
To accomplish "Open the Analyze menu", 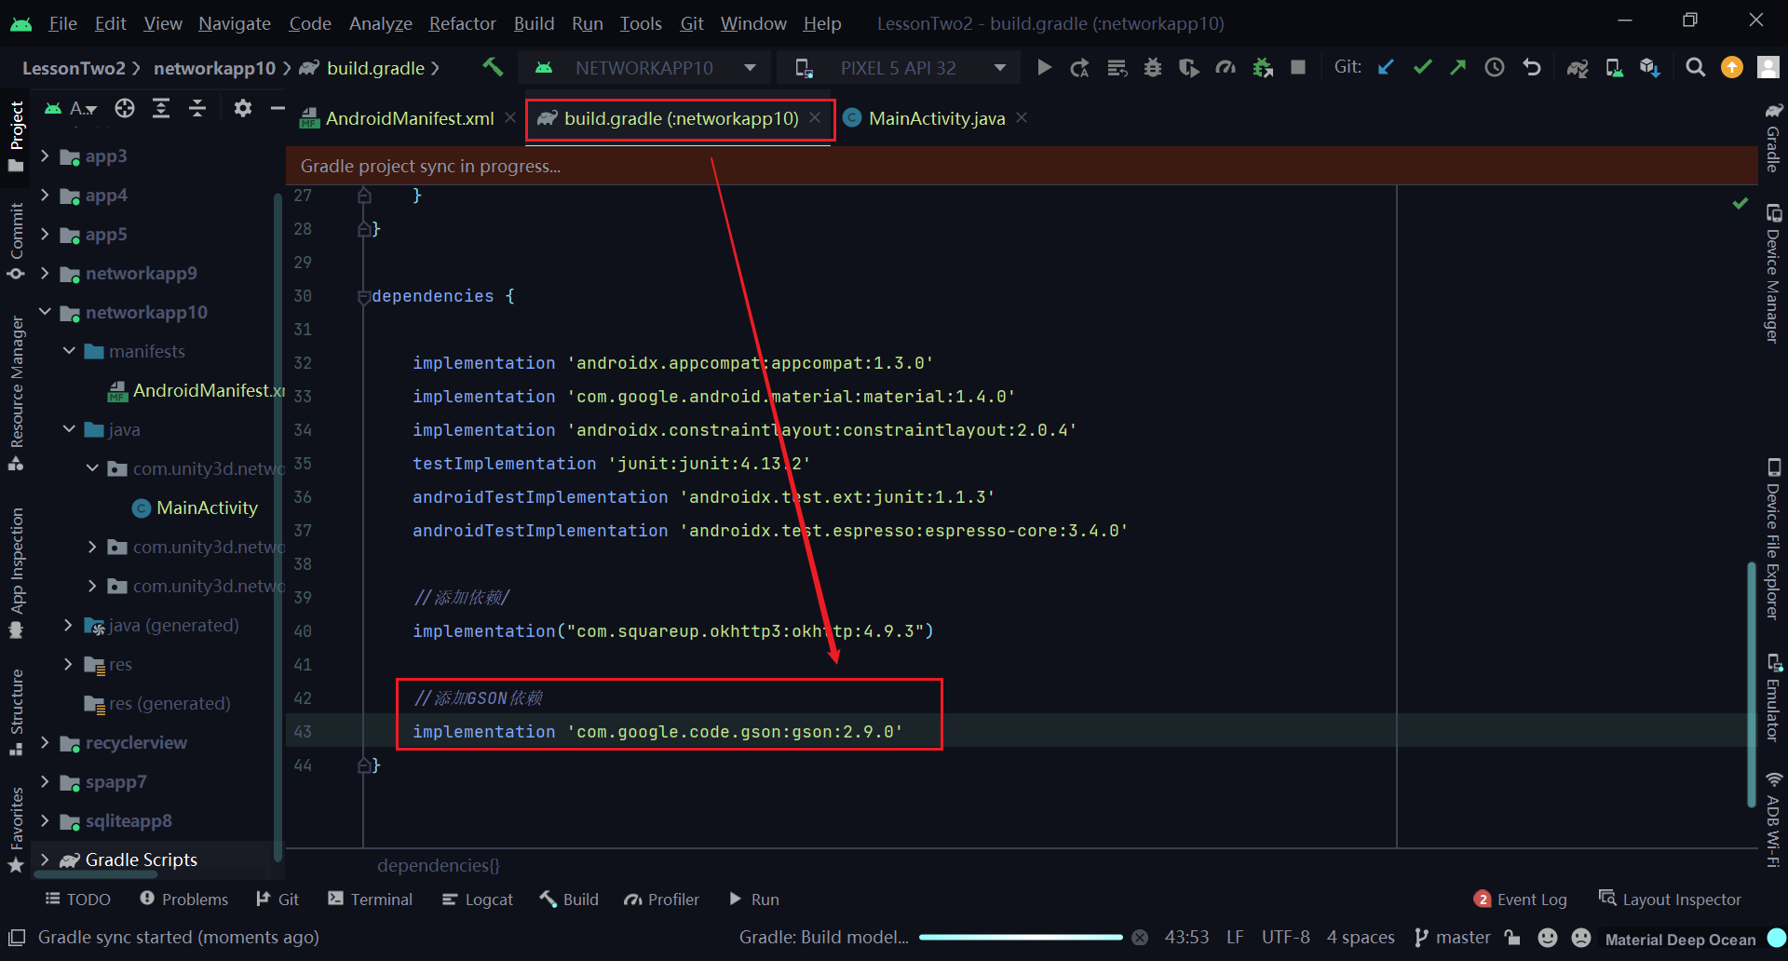I will click(x=380, y=23).
